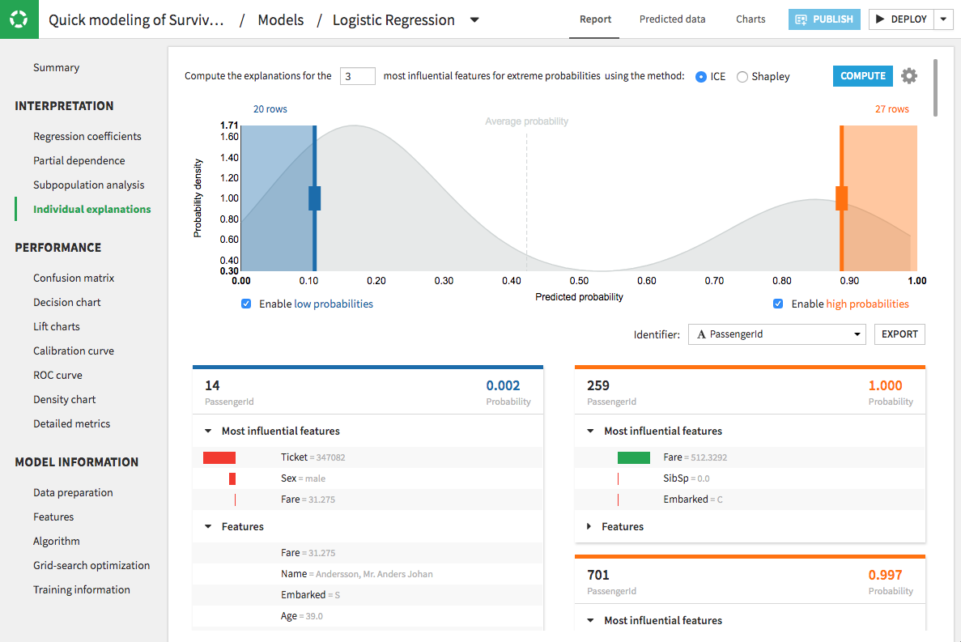
Task: Collapse Most influential features for passenger 14
Action: coord(208,432)
